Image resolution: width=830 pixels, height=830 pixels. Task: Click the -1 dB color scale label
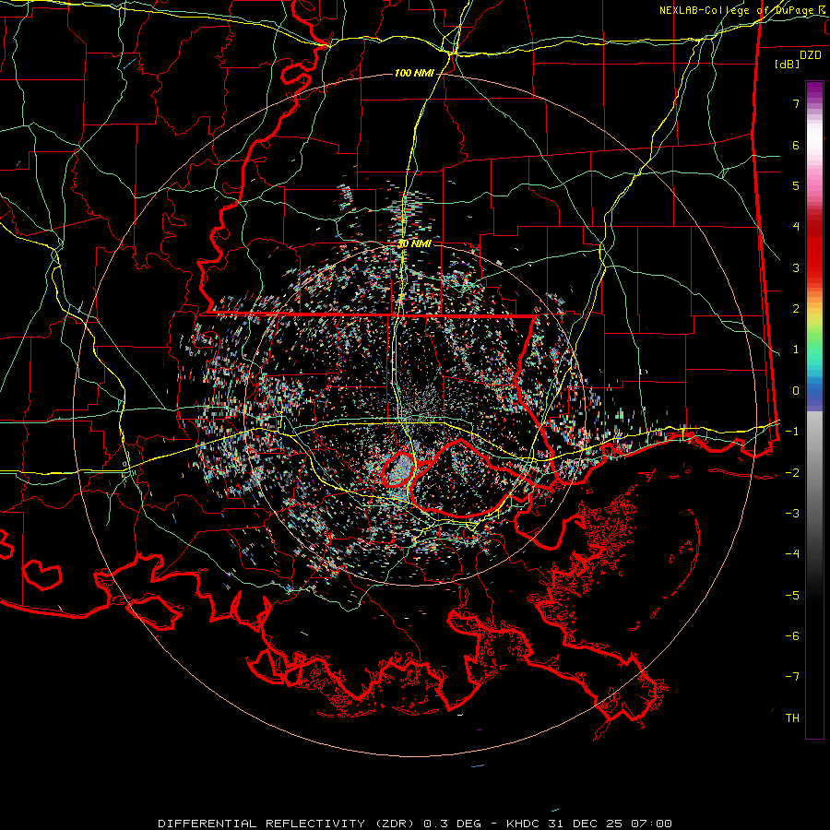(x=792, y=432)
